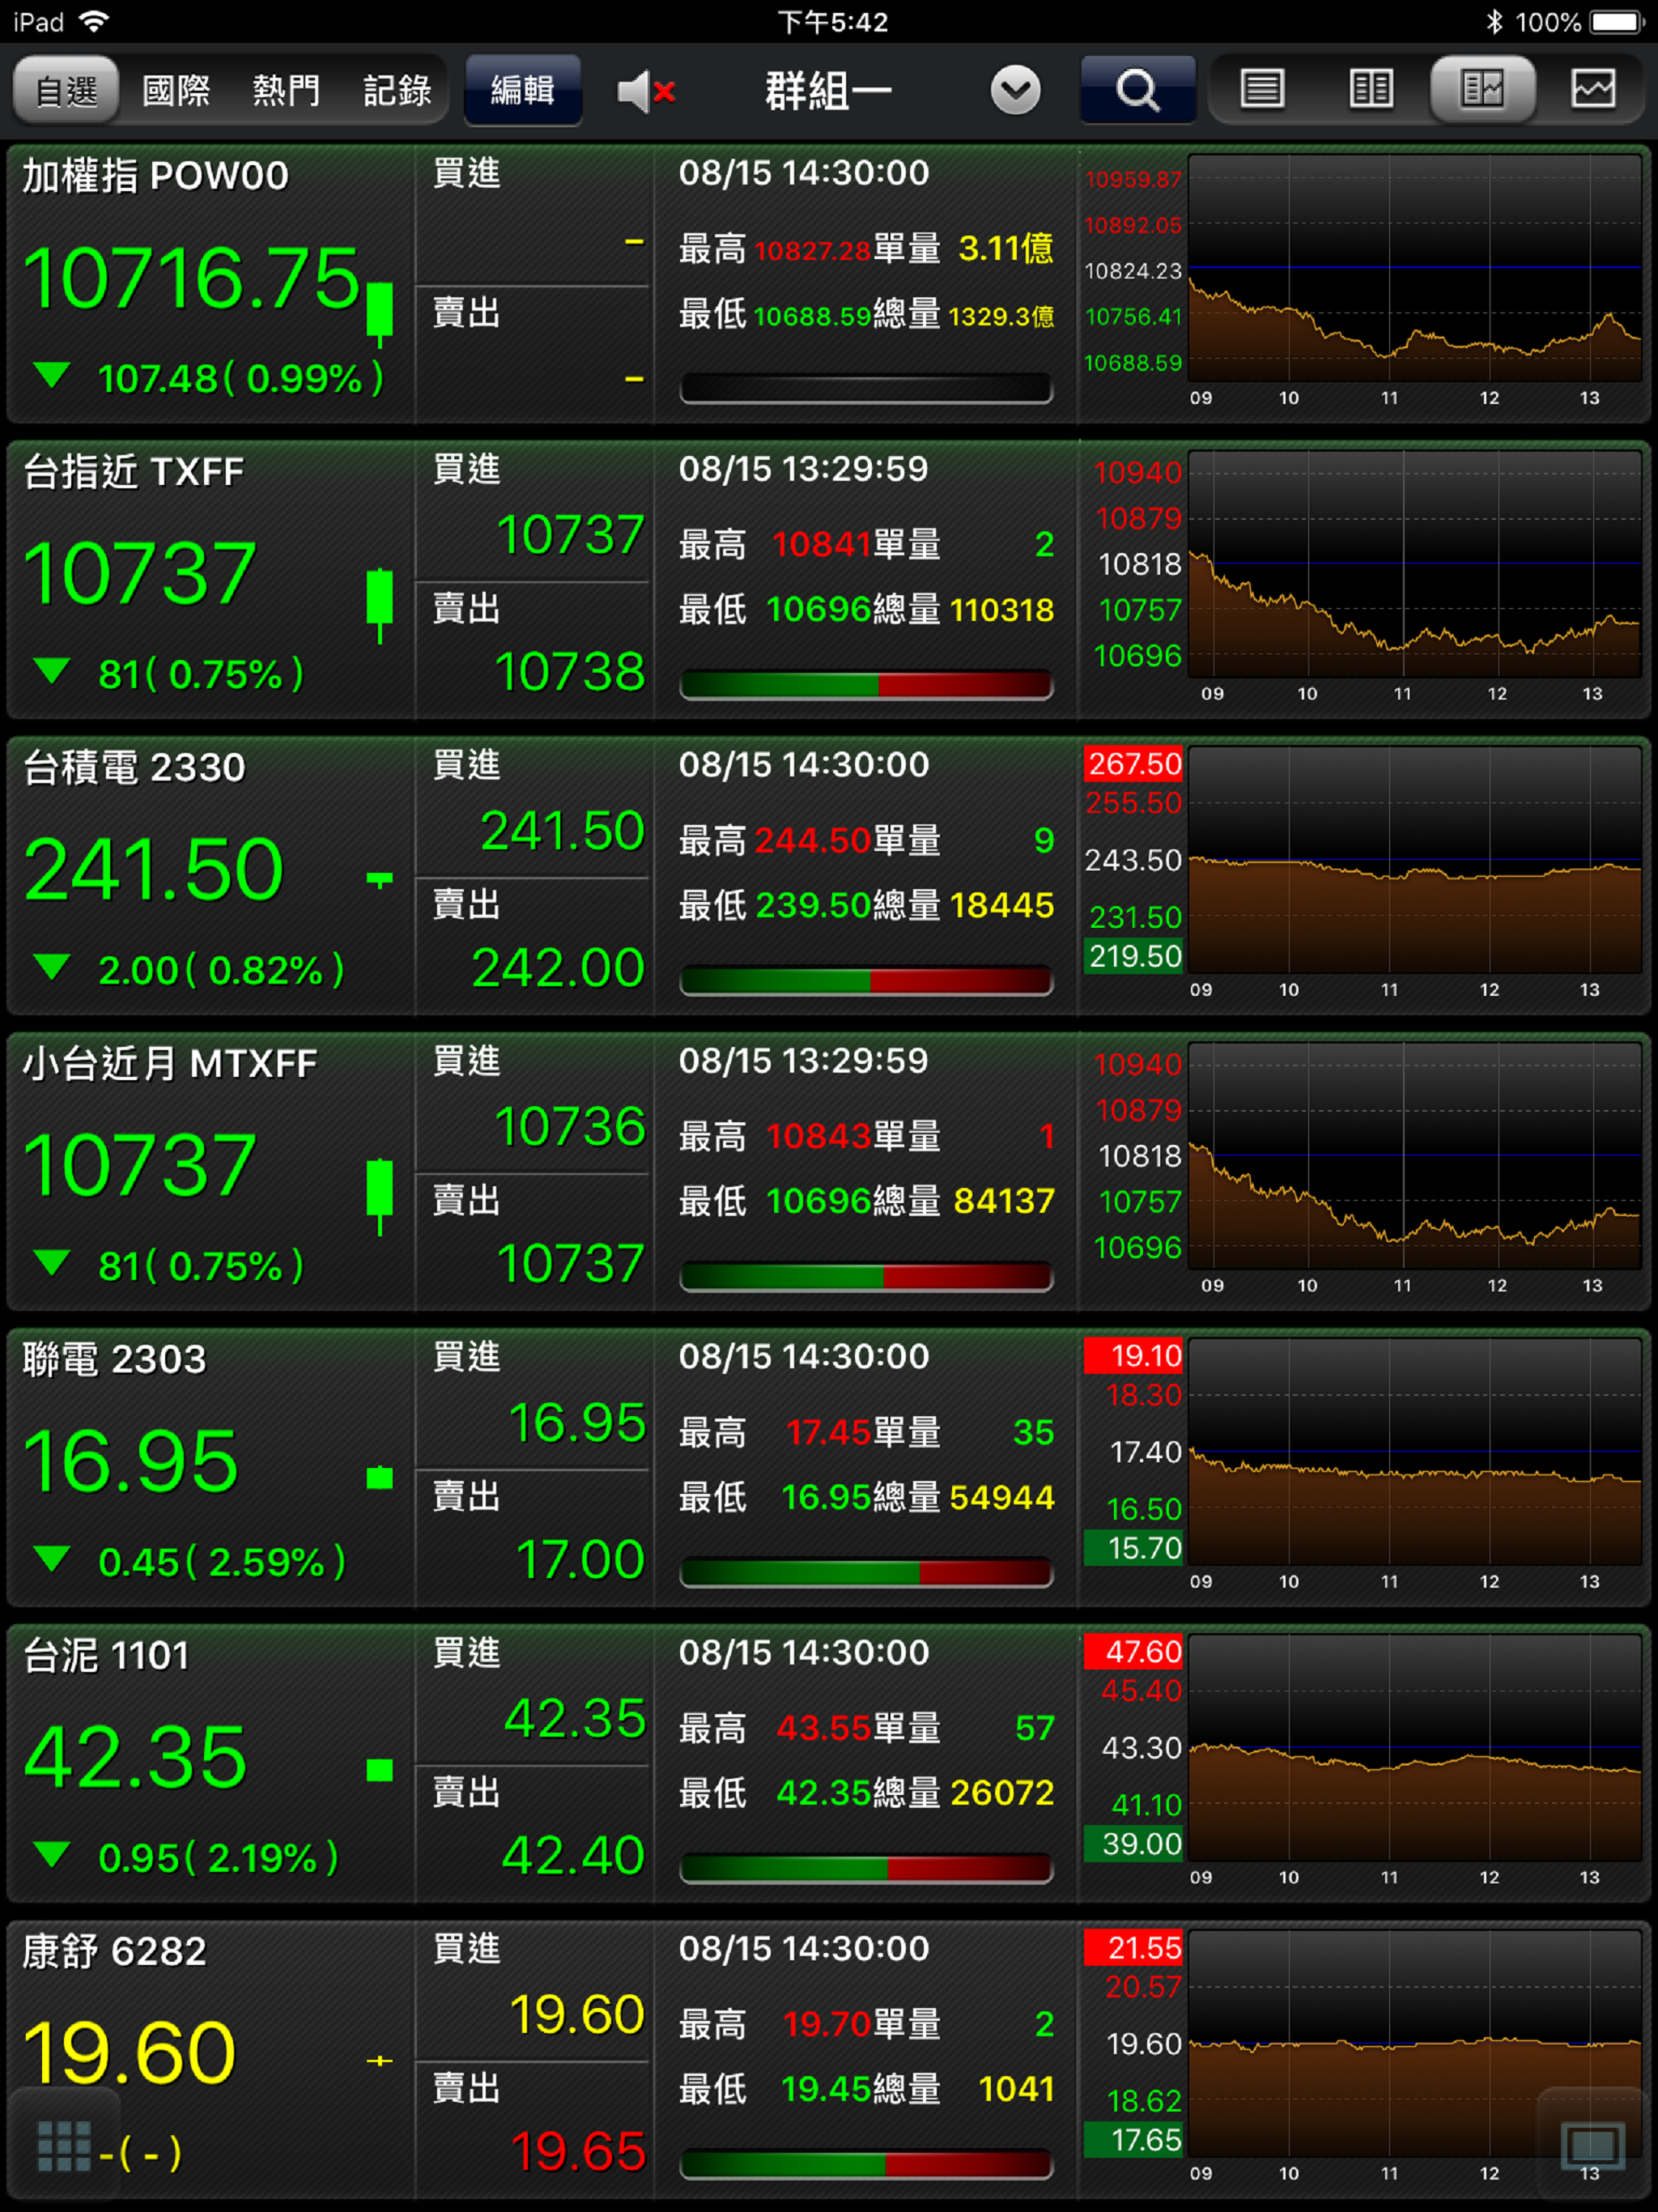This screenshot has height=2212, width=1658.
Task: Select the 加權指 POW00 stock name
Action: coord(156,176)
